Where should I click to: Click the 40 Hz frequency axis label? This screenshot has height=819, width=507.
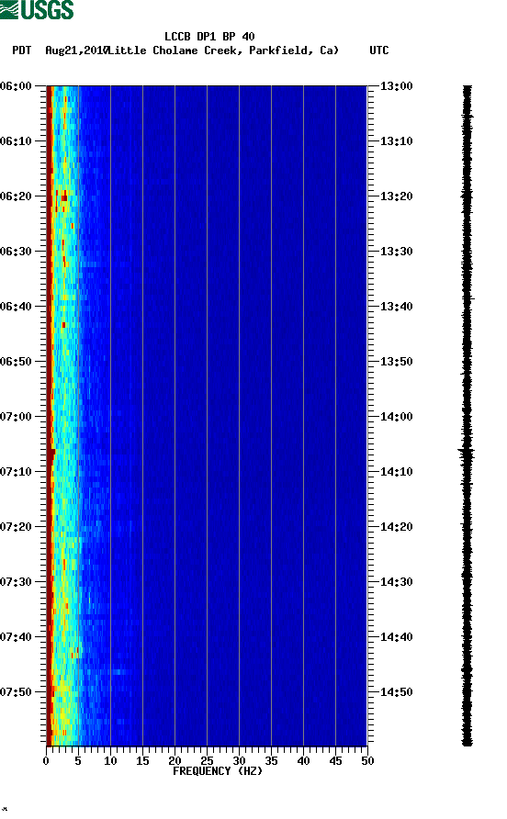(304, 760)
